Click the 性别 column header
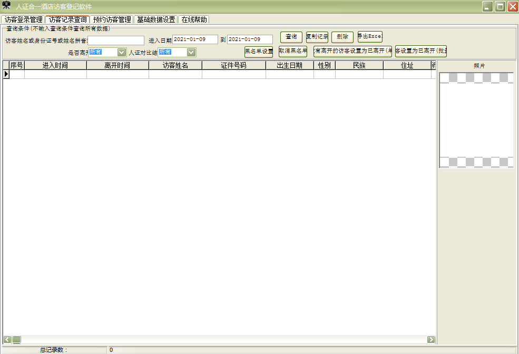 coord(325,65)
